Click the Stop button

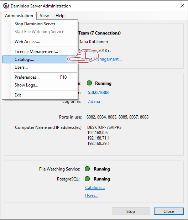131,211
